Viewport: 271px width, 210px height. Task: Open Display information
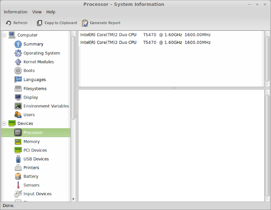coord(31,97)
